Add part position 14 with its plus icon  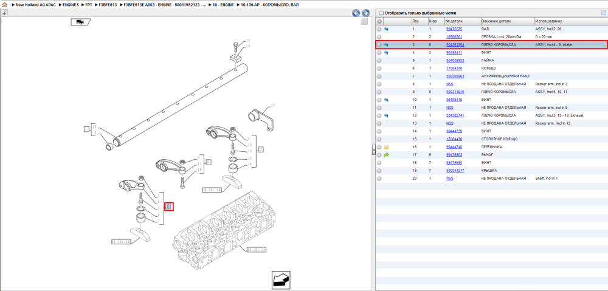[379, 131]
